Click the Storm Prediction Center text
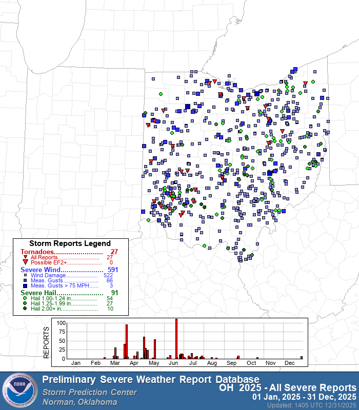Screen dimensions: 359x410 tap(90, 392)
